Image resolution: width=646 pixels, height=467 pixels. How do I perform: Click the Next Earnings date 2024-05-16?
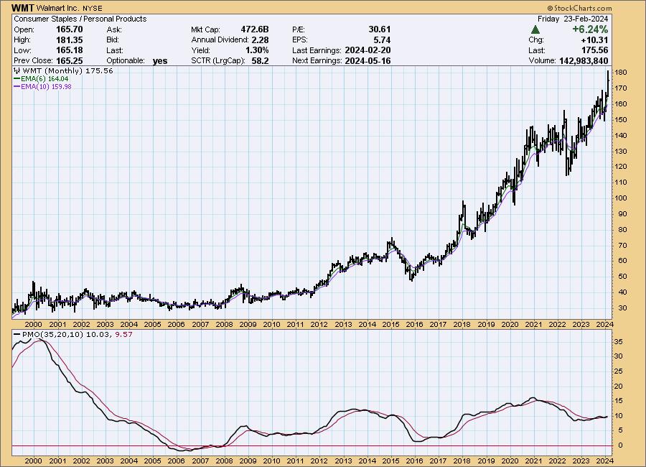pos(368,60)
